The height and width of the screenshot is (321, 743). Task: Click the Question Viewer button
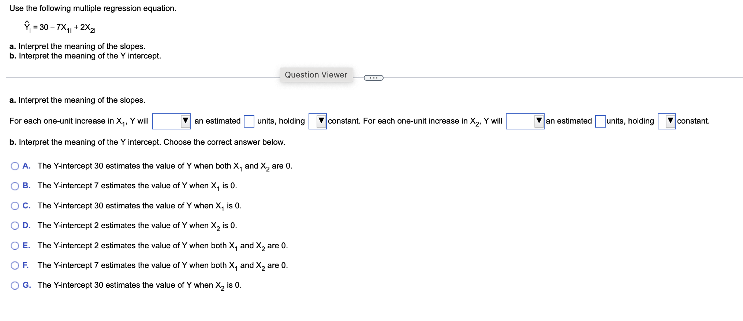pyautogui.click(x=316, y=75)
